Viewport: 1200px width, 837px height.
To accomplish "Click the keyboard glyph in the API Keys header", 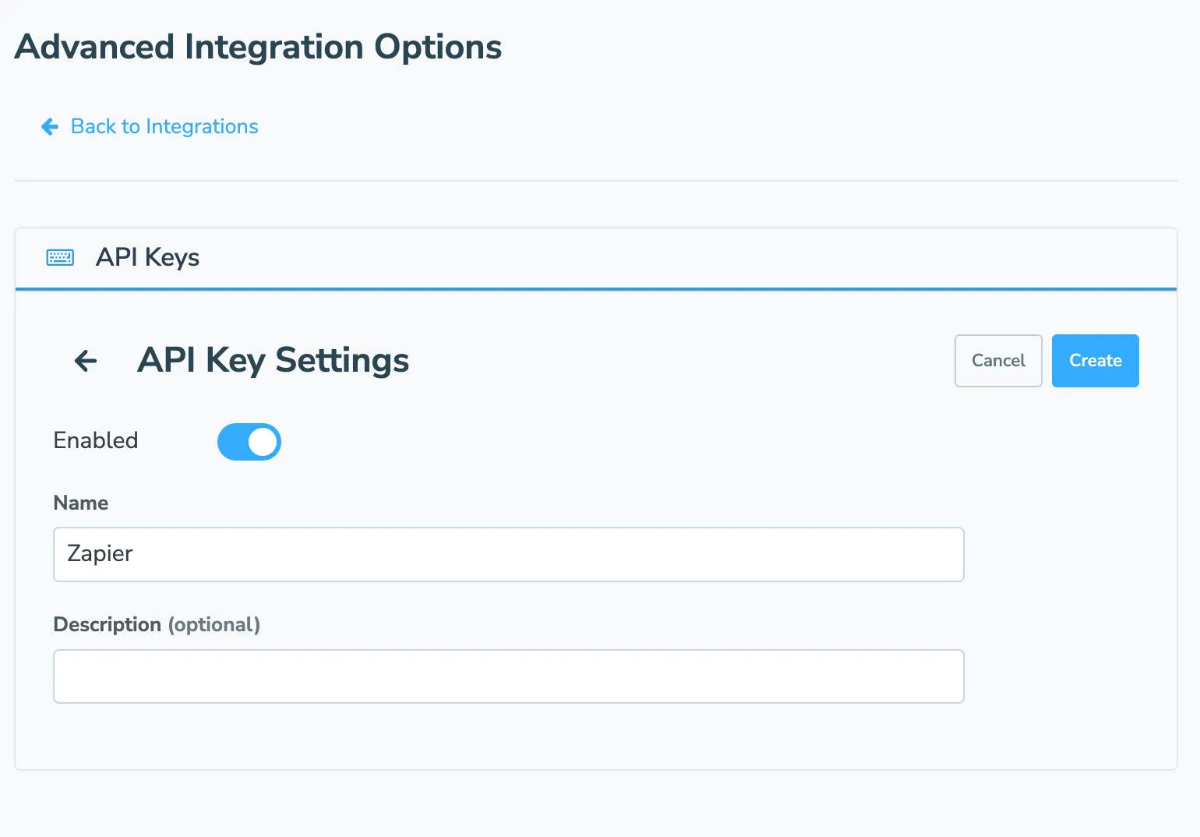I will pos(60,257).
